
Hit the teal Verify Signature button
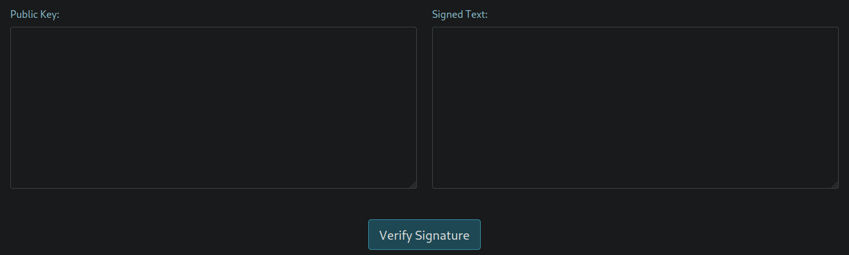tap(424, 235)
